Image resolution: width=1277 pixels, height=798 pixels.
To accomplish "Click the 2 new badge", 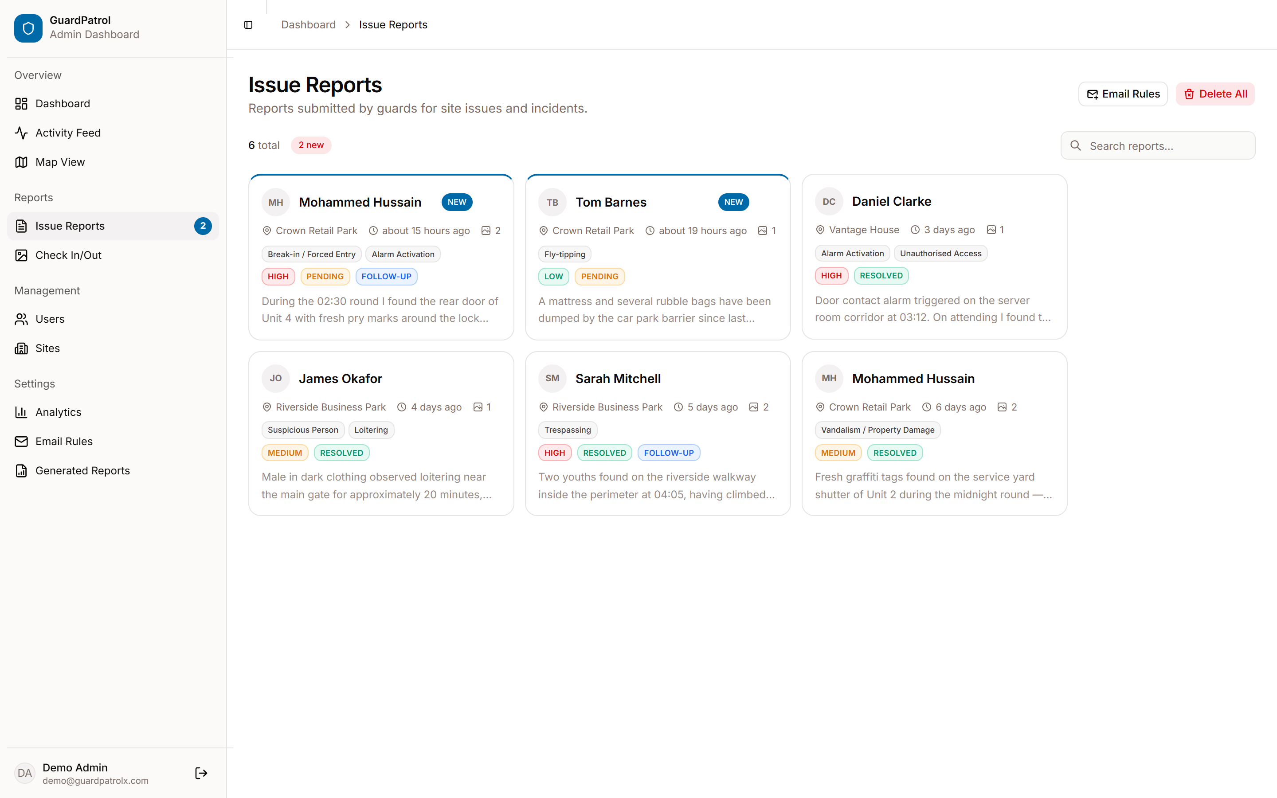I will point(311,145).
